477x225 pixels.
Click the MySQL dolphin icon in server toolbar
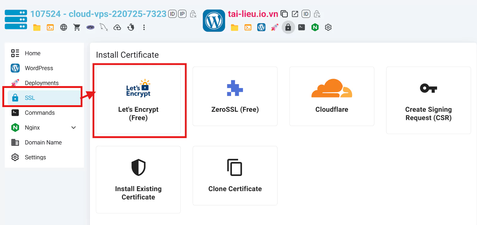click(104, 27)
